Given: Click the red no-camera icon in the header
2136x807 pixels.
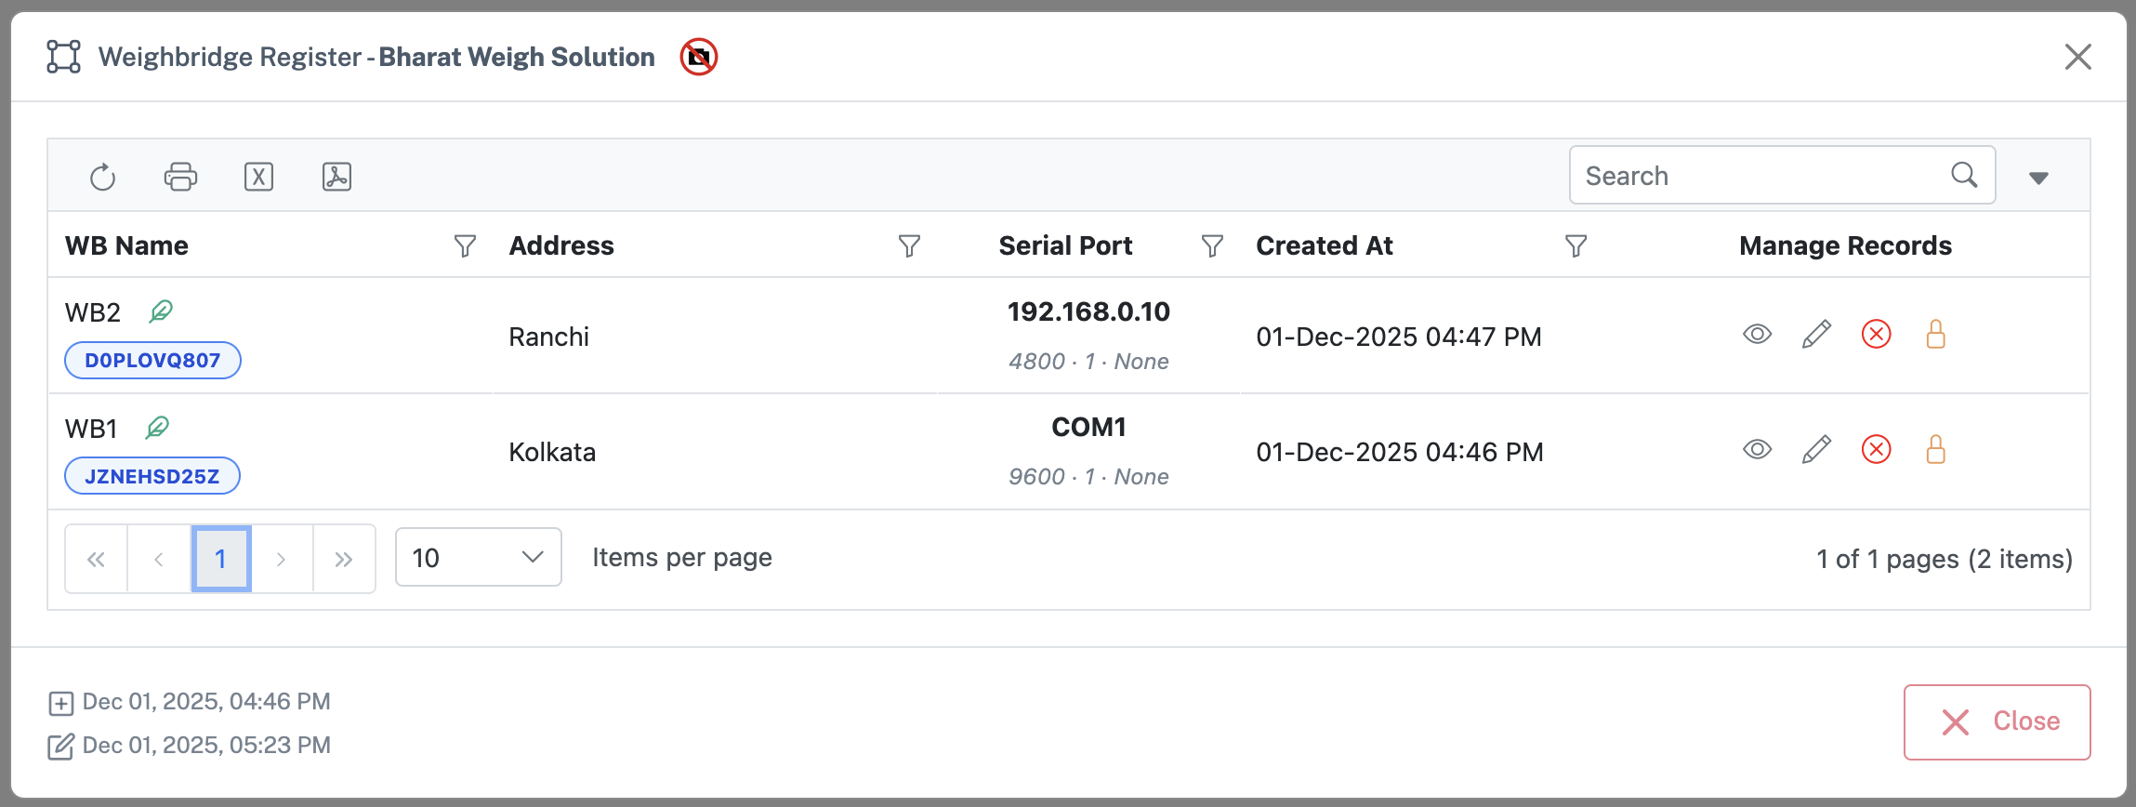Looking at the screenshot, I should click(x=699, y=58).
